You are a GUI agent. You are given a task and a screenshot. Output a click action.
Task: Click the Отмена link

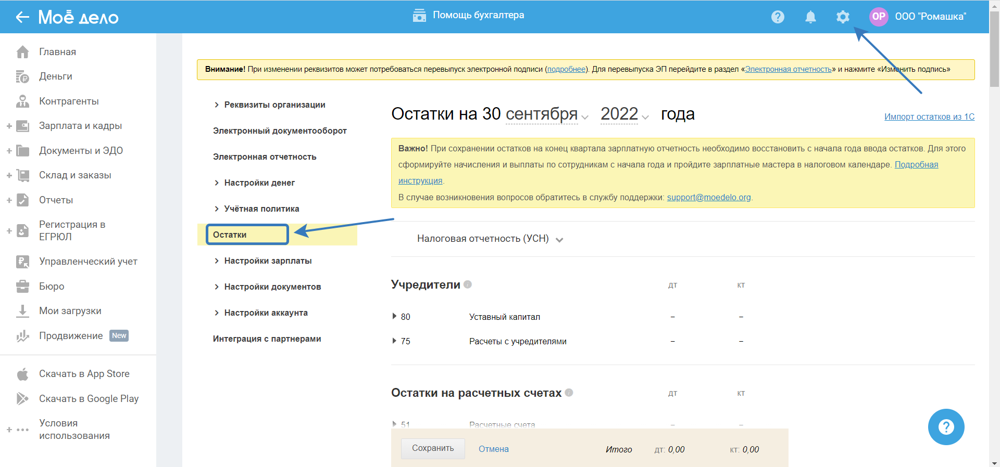point(494,449)
